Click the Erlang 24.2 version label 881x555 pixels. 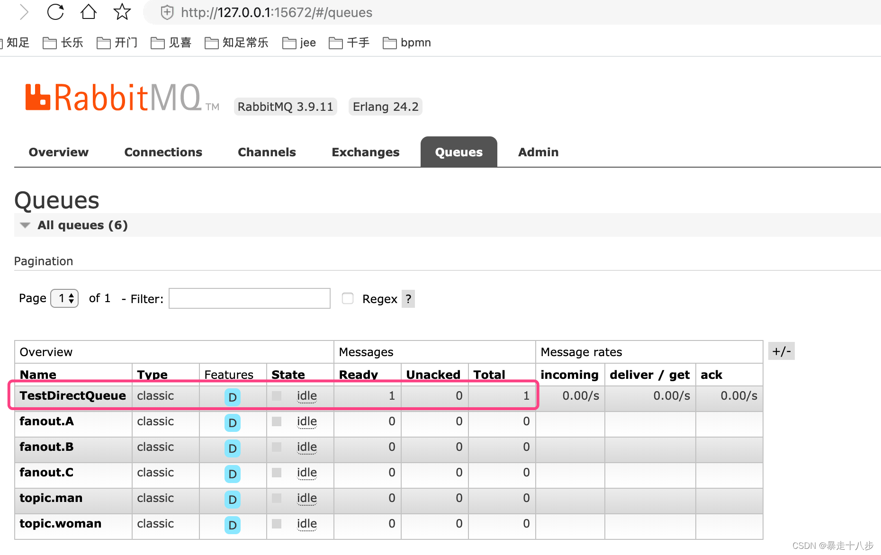coord(386,107)
